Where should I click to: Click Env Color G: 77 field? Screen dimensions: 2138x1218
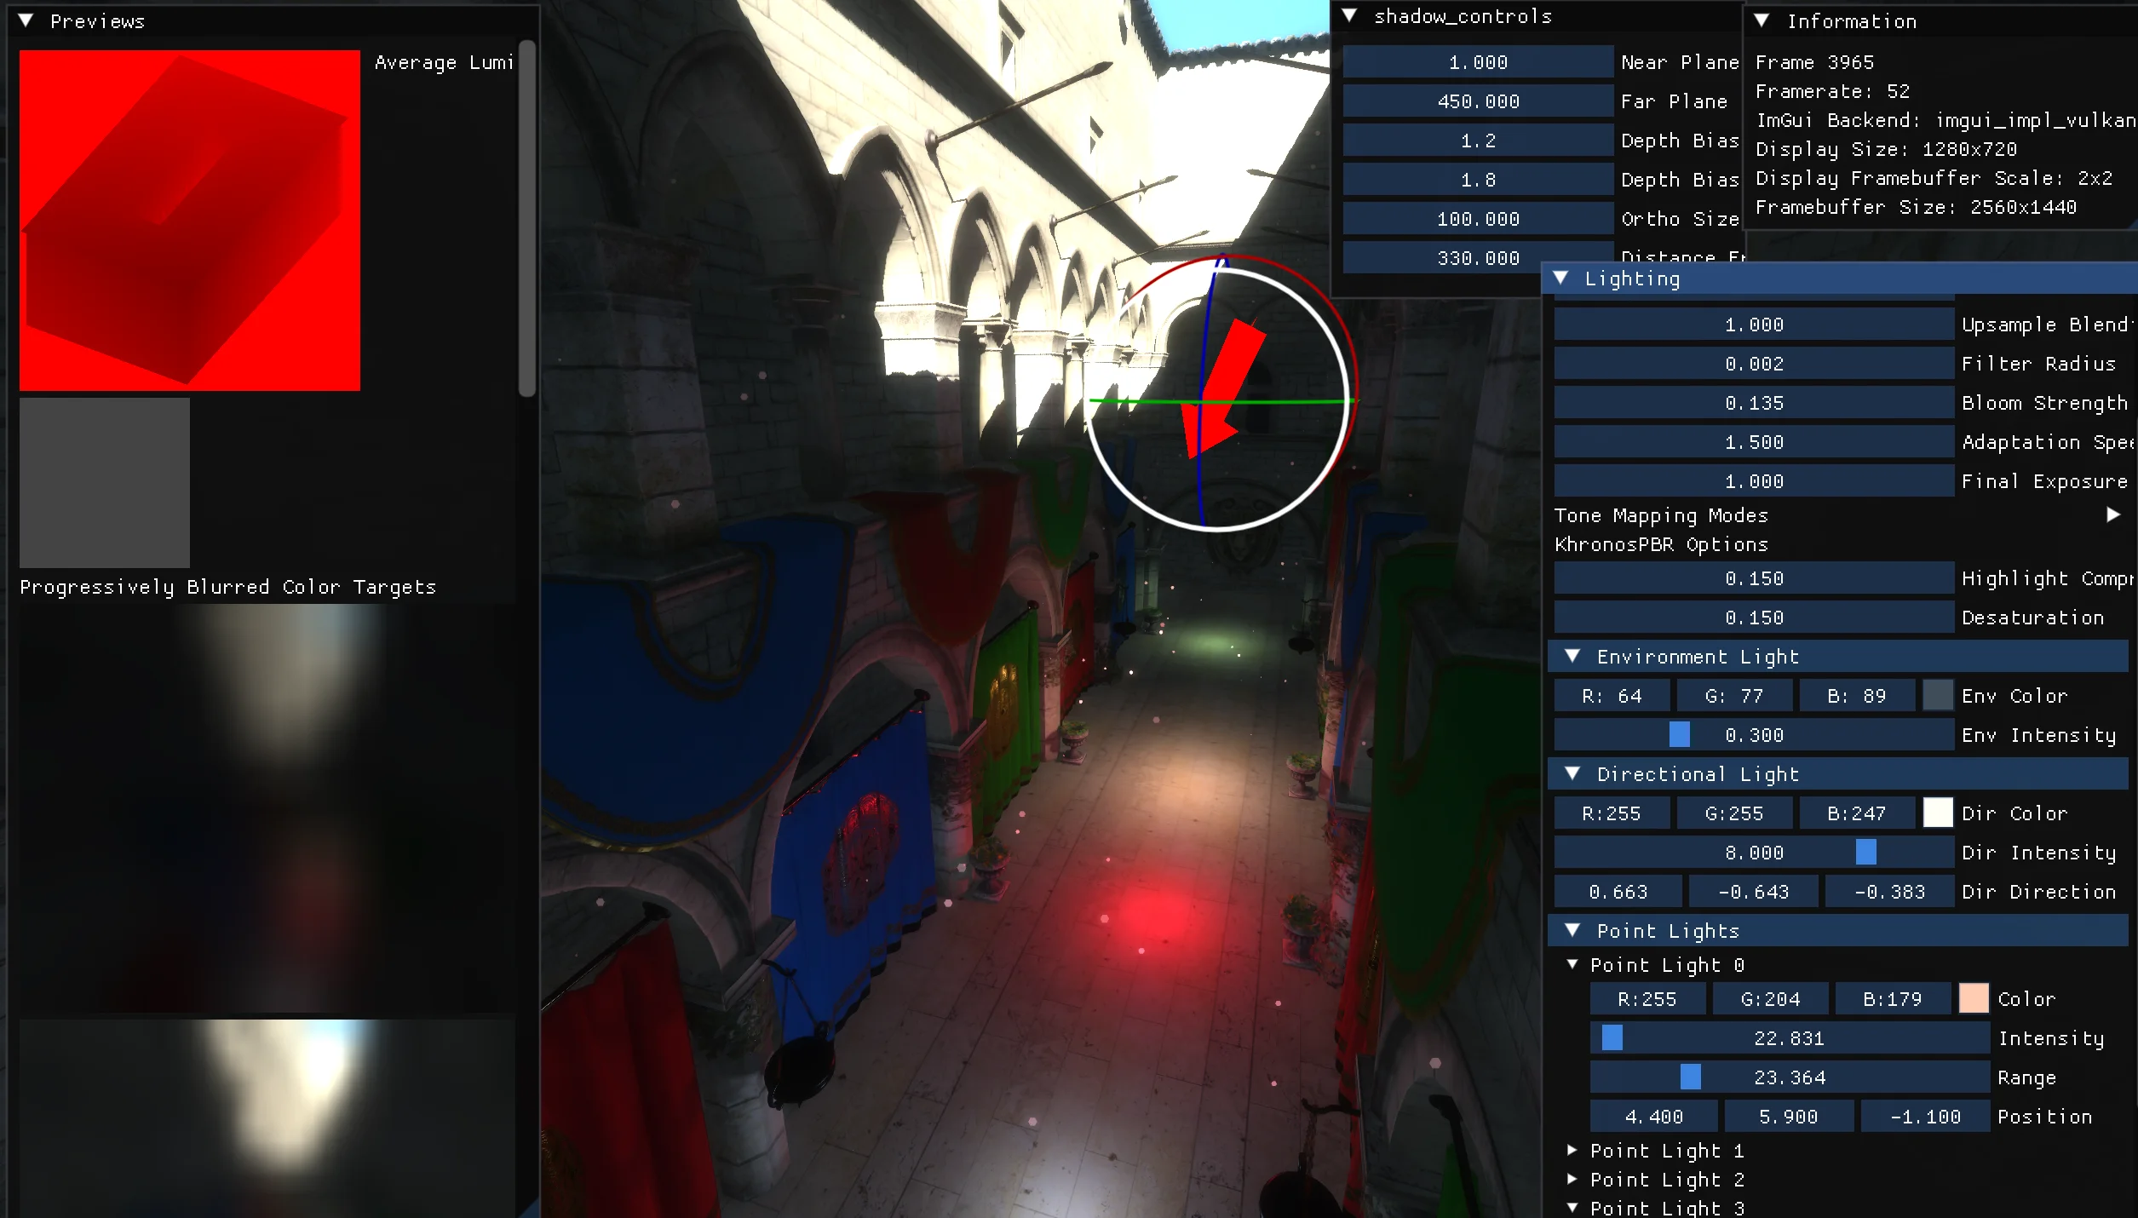1734,695
